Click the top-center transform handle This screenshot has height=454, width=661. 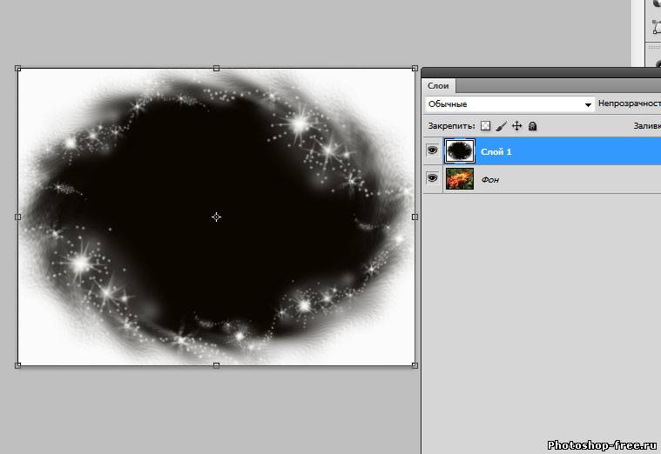point(216,68)
